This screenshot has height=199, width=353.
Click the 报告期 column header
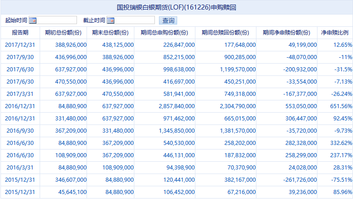coord(20,33)
